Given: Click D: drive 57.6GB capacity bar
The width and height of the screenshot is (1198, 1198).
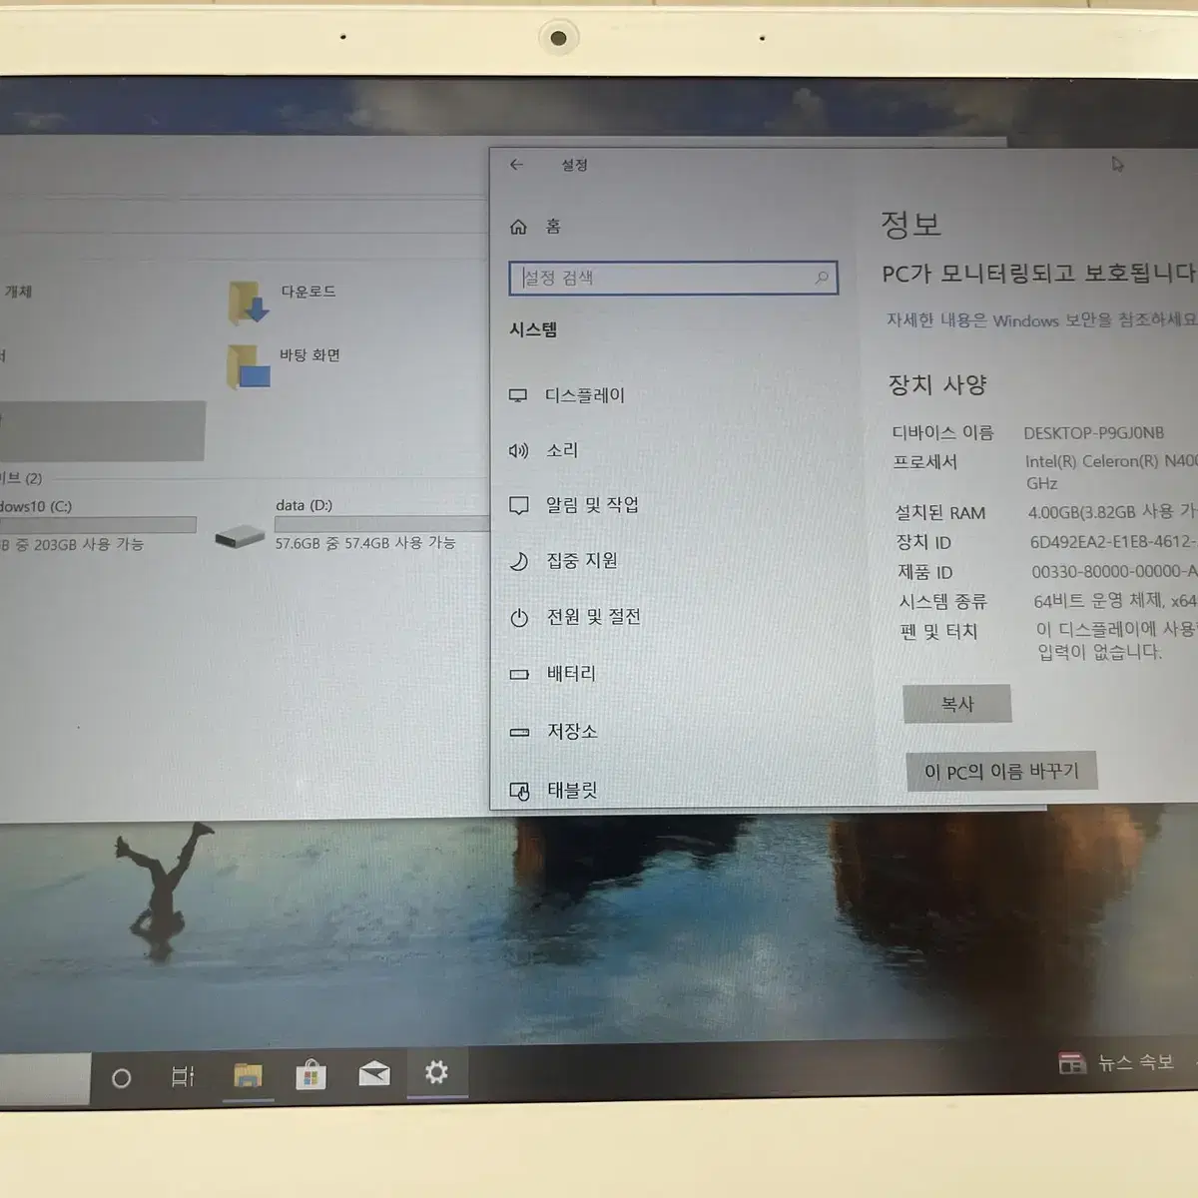Looking at the screenshot, I should [x=381, y=524].
